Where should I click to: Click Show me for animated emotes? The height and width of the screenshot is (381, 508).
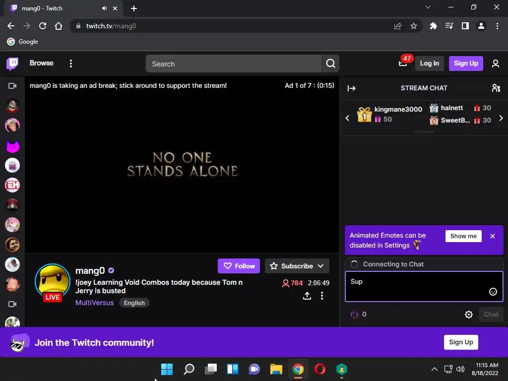pos(463,236)
